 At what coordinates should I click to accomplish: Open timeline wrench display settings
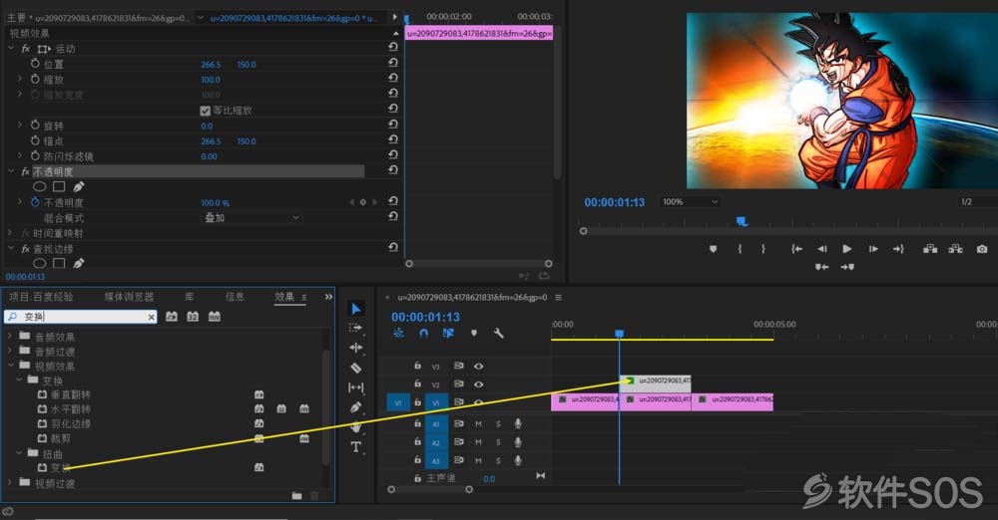click(x=498, y=333)
